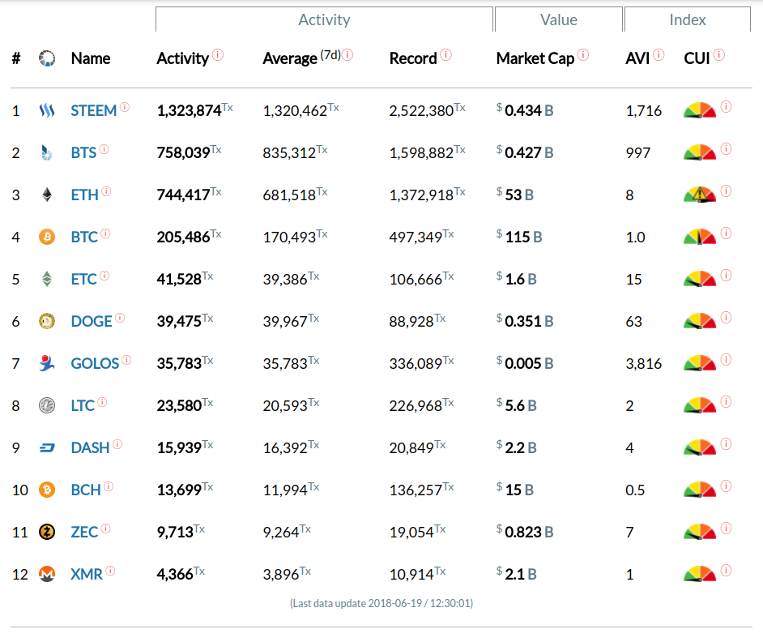This screenshot has height=642, width=763.
Task: Open the BTC coin link
Action: click(x=85, y=238)
